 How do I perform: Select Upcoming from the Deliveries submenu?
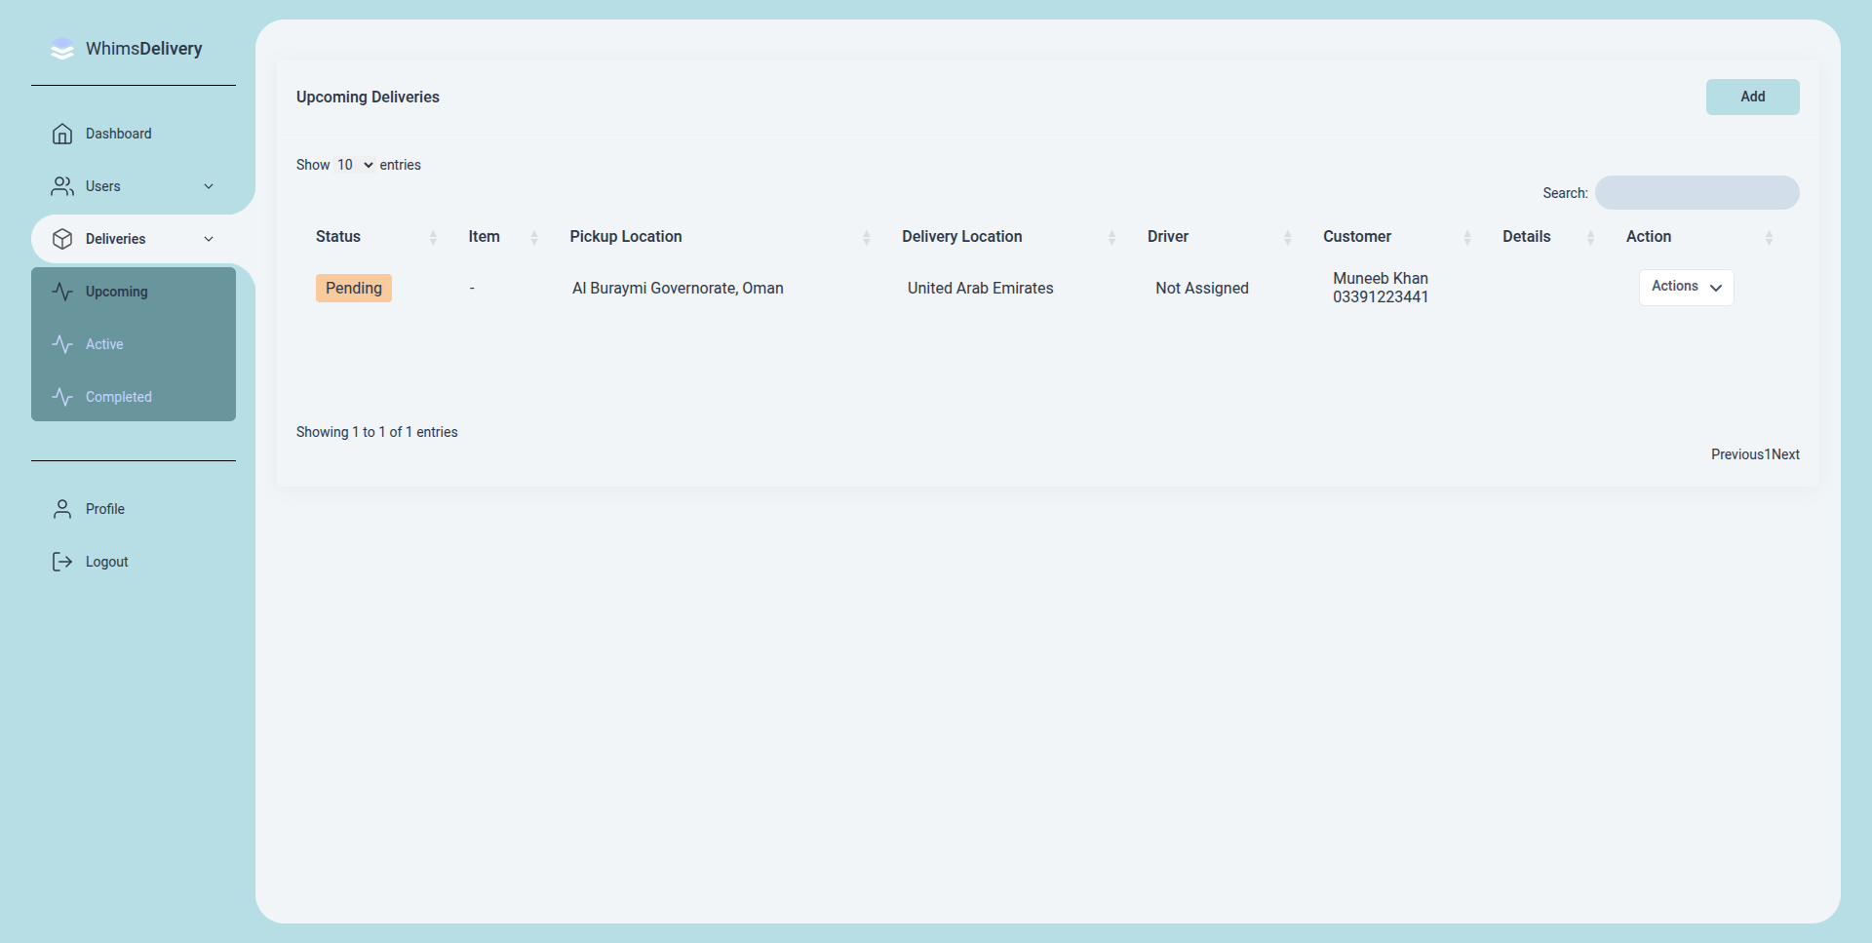116,292
